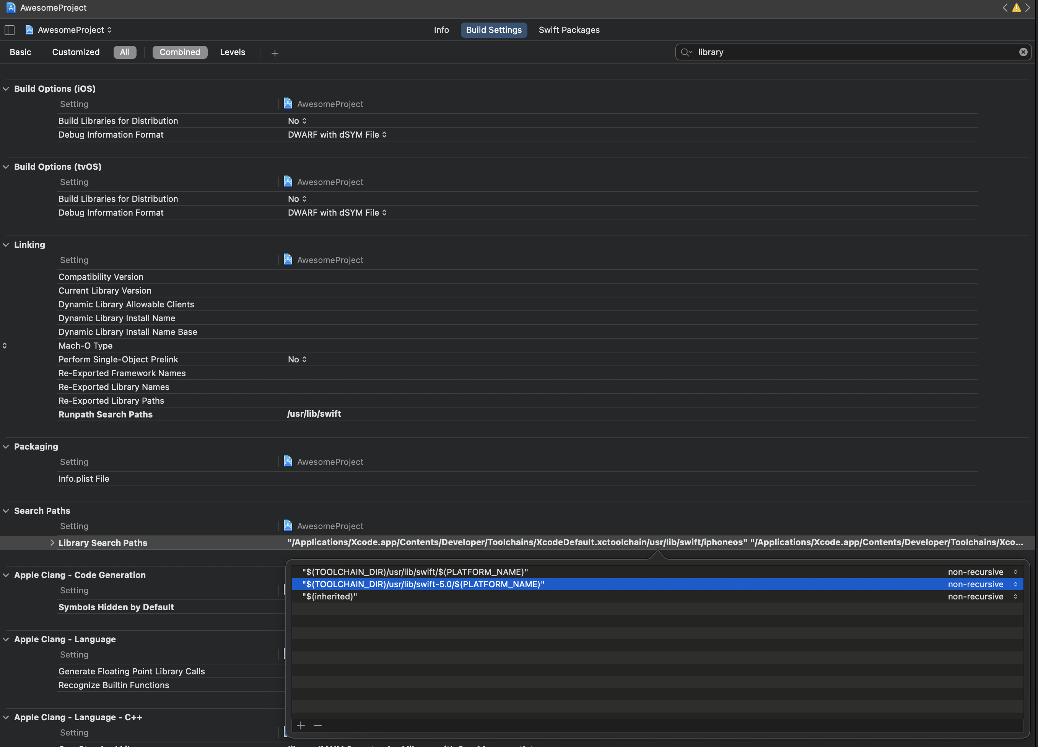The width and height of the screenshot is (1038, 747).
Task: Click the right arrow navigation icon
Action: pyautogui.click(x=1029, y=7)
